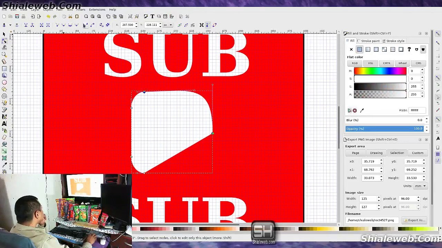Click the Export As button
The height and width of the screenshot is (248, 442).
tap(414, 220)
